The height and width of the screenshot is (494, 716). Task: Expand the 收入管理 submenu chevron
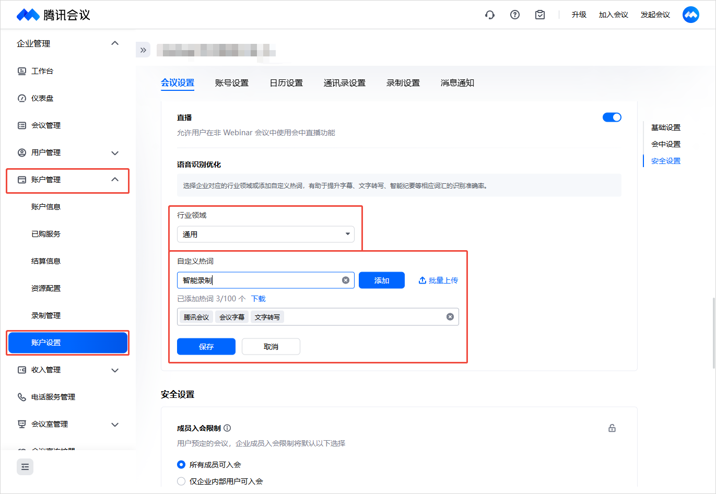coord(115,370)
